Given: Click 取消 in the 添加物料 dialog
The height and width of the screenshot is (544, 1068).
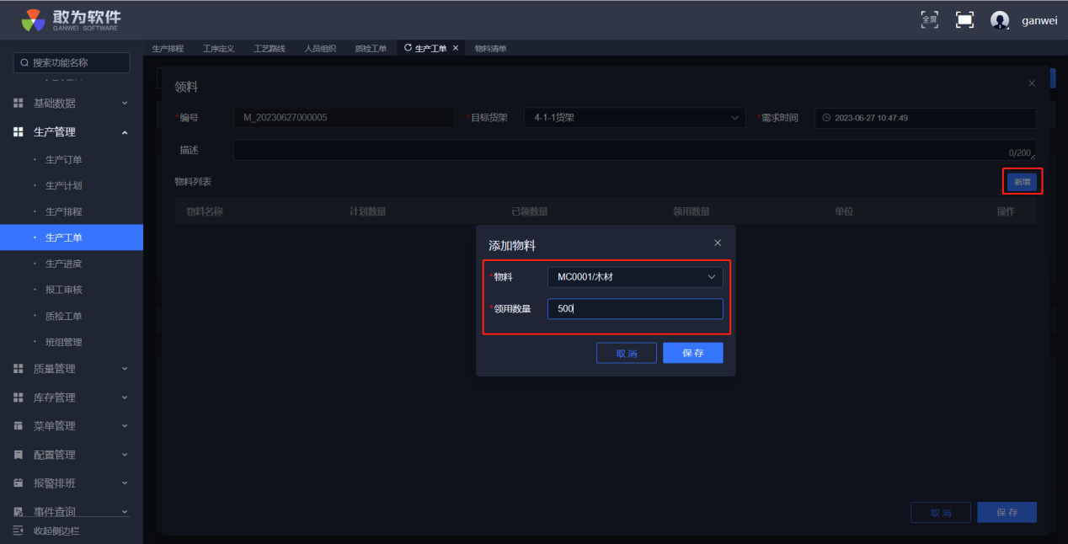Looking at the screenshot, I should 626,353.
